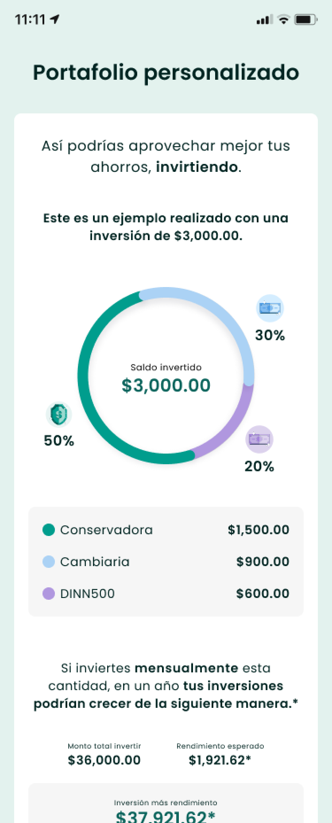Tap the 30% allocation label
Image resolution: width=332 pixels, height=823 pixels.
coord(270,335)
